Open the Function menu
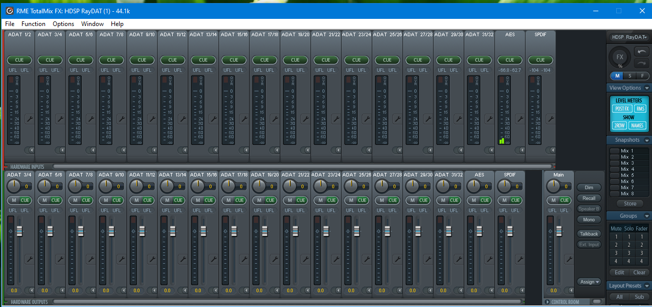The height and width of the screenshot is (307, 652). (x=34, y=24)
